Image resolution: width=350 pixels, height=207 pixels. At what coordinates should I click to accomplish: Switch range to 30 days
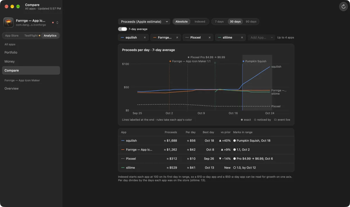(235, 22)
